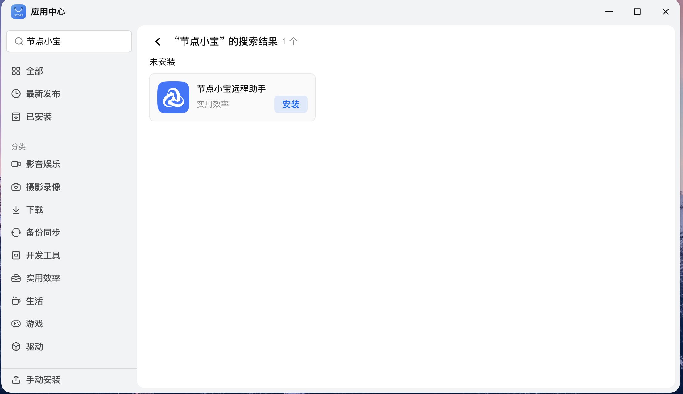683x394 pixels.
Task: Open 手动安装 at sidebar bottom
Action: [43, 380]
